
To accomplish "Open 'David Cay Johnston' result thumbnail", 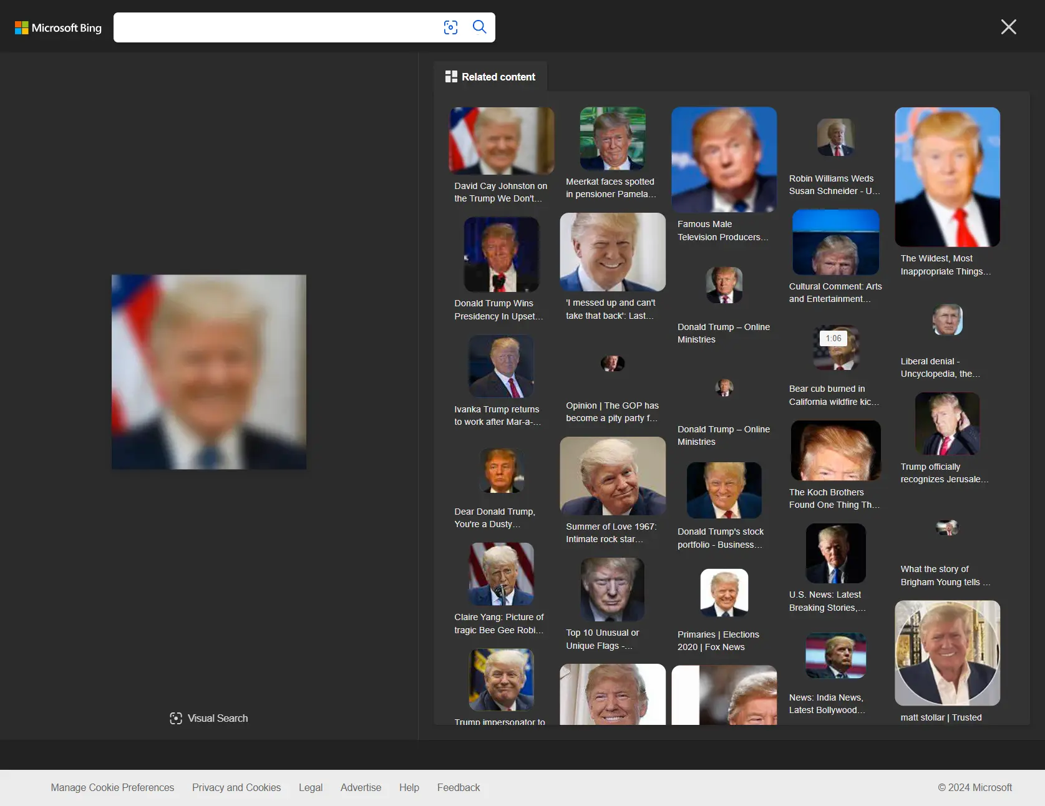I will 501,140.
